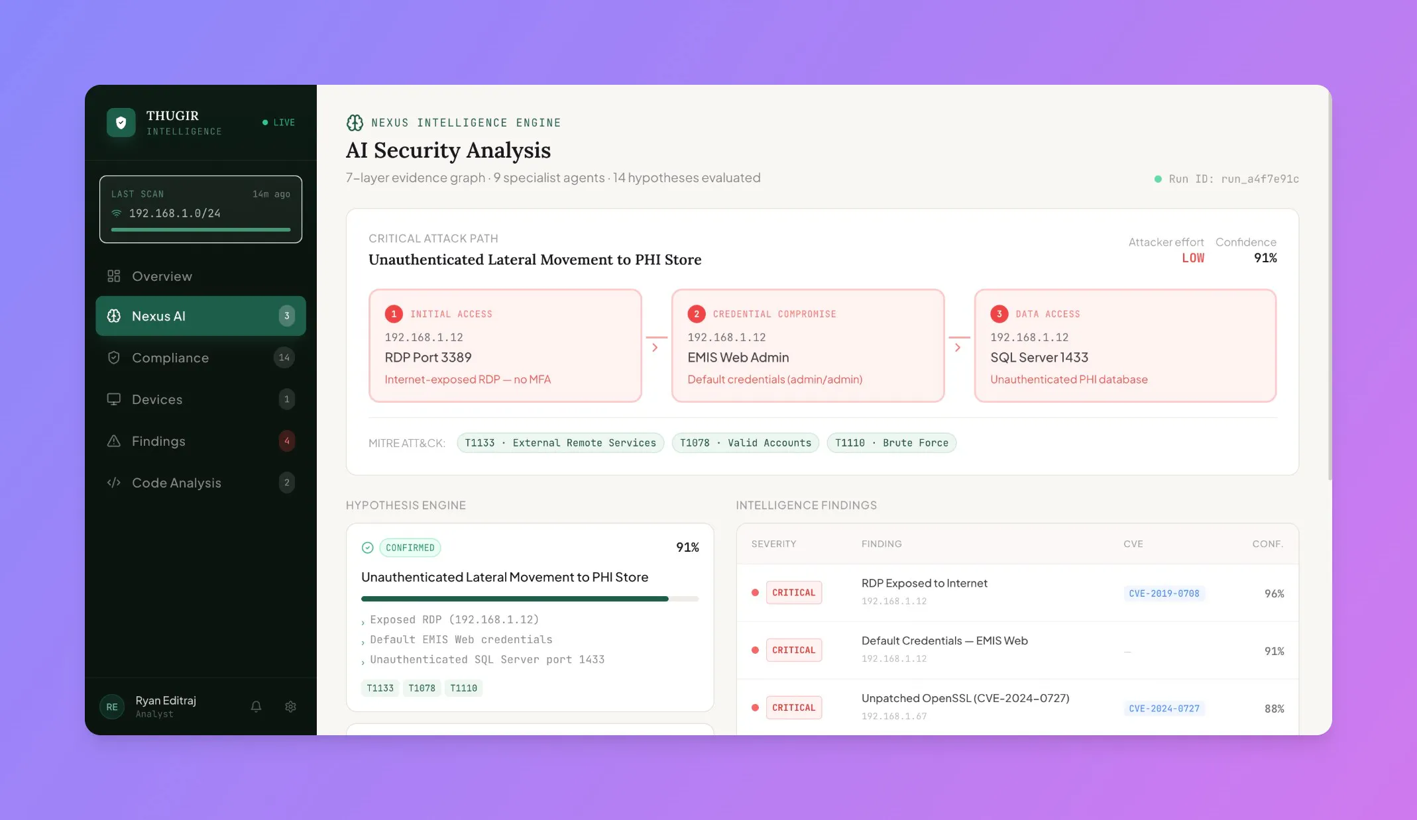
Task: Click Unauthenticated SQL Server port 1433 line
Action: point(487,659)
